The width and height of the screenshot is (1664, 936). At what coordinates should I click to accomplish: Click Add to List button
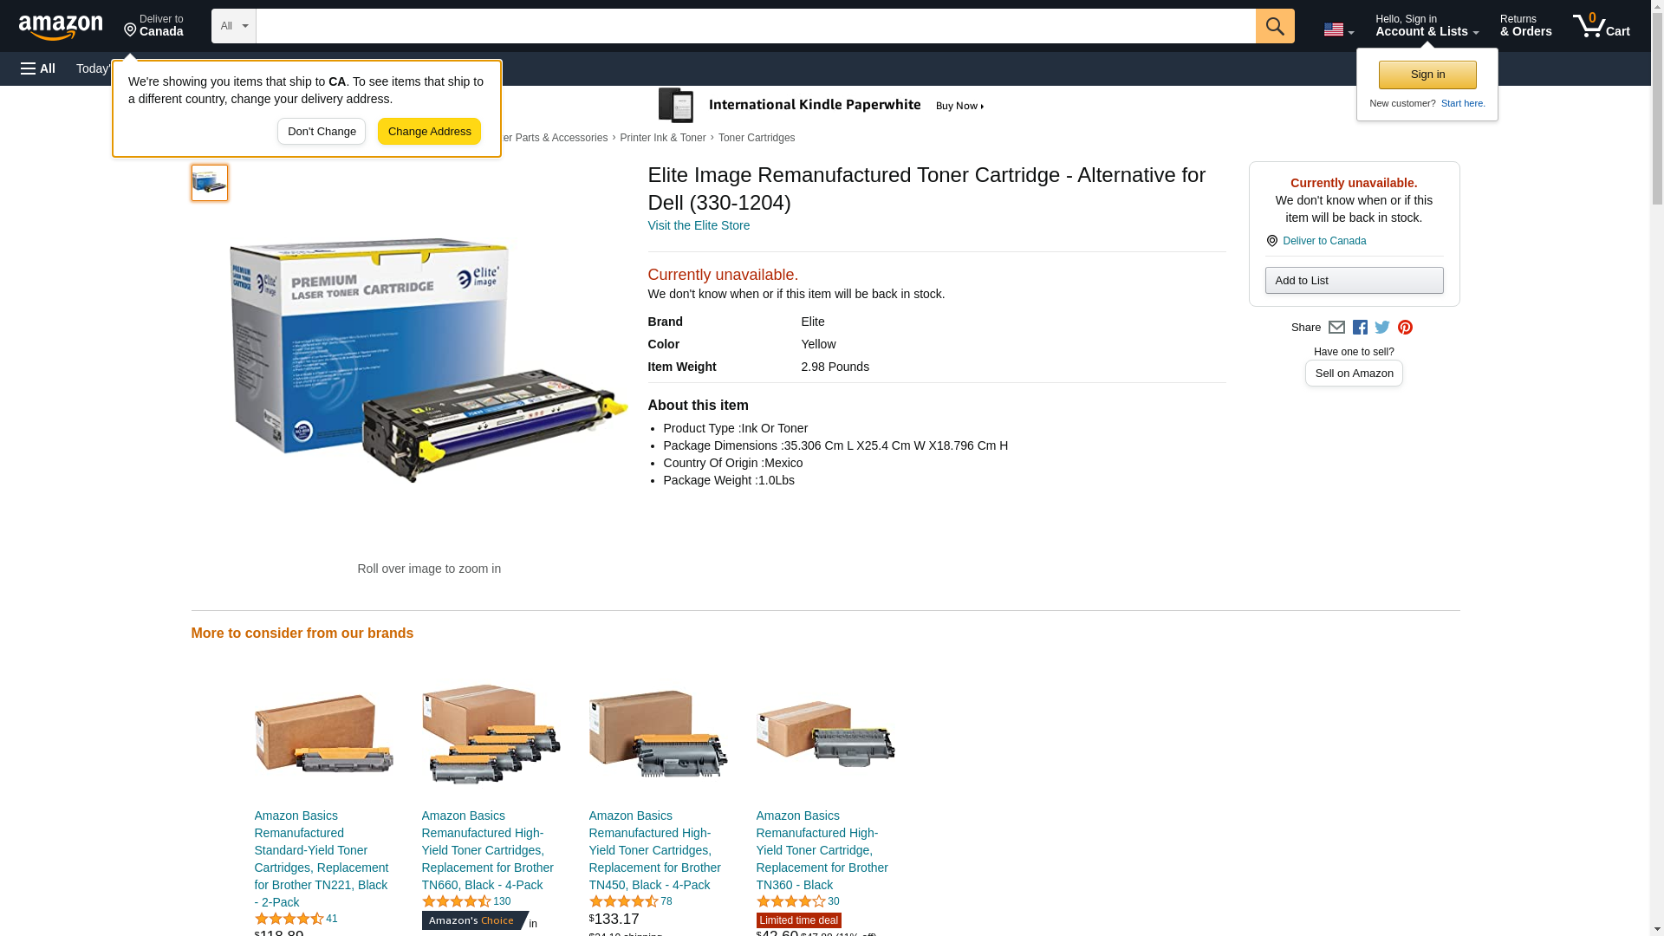1354,280
